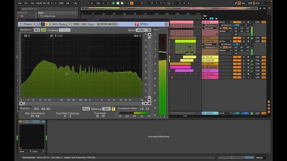Image resolution: width=287 pixels, height=161 pixels.
Task: Open the SPAN Presets menu
Action: tap(28, 24)
